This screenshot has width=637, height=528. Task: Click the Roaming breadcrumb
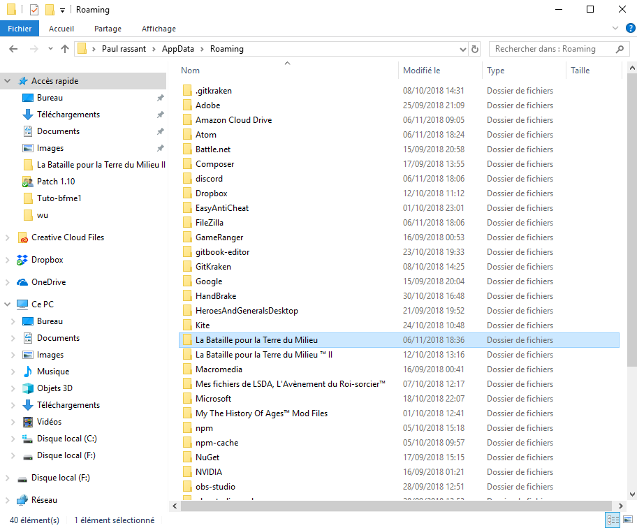pyautogui.click(x=227, y=49)
